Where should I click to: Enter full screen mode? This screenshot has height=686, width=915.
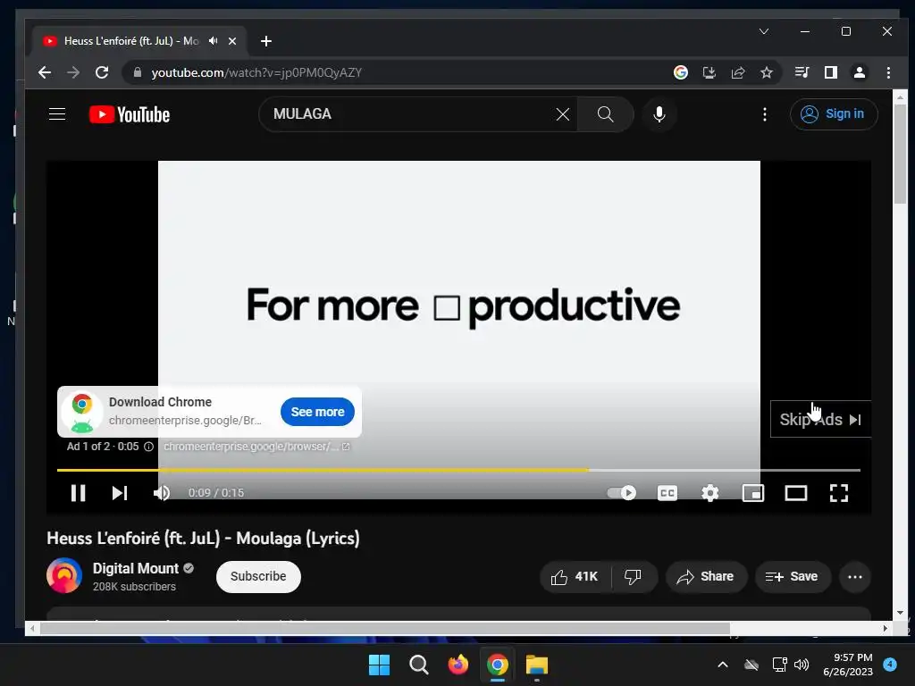(x=838, y=493)
